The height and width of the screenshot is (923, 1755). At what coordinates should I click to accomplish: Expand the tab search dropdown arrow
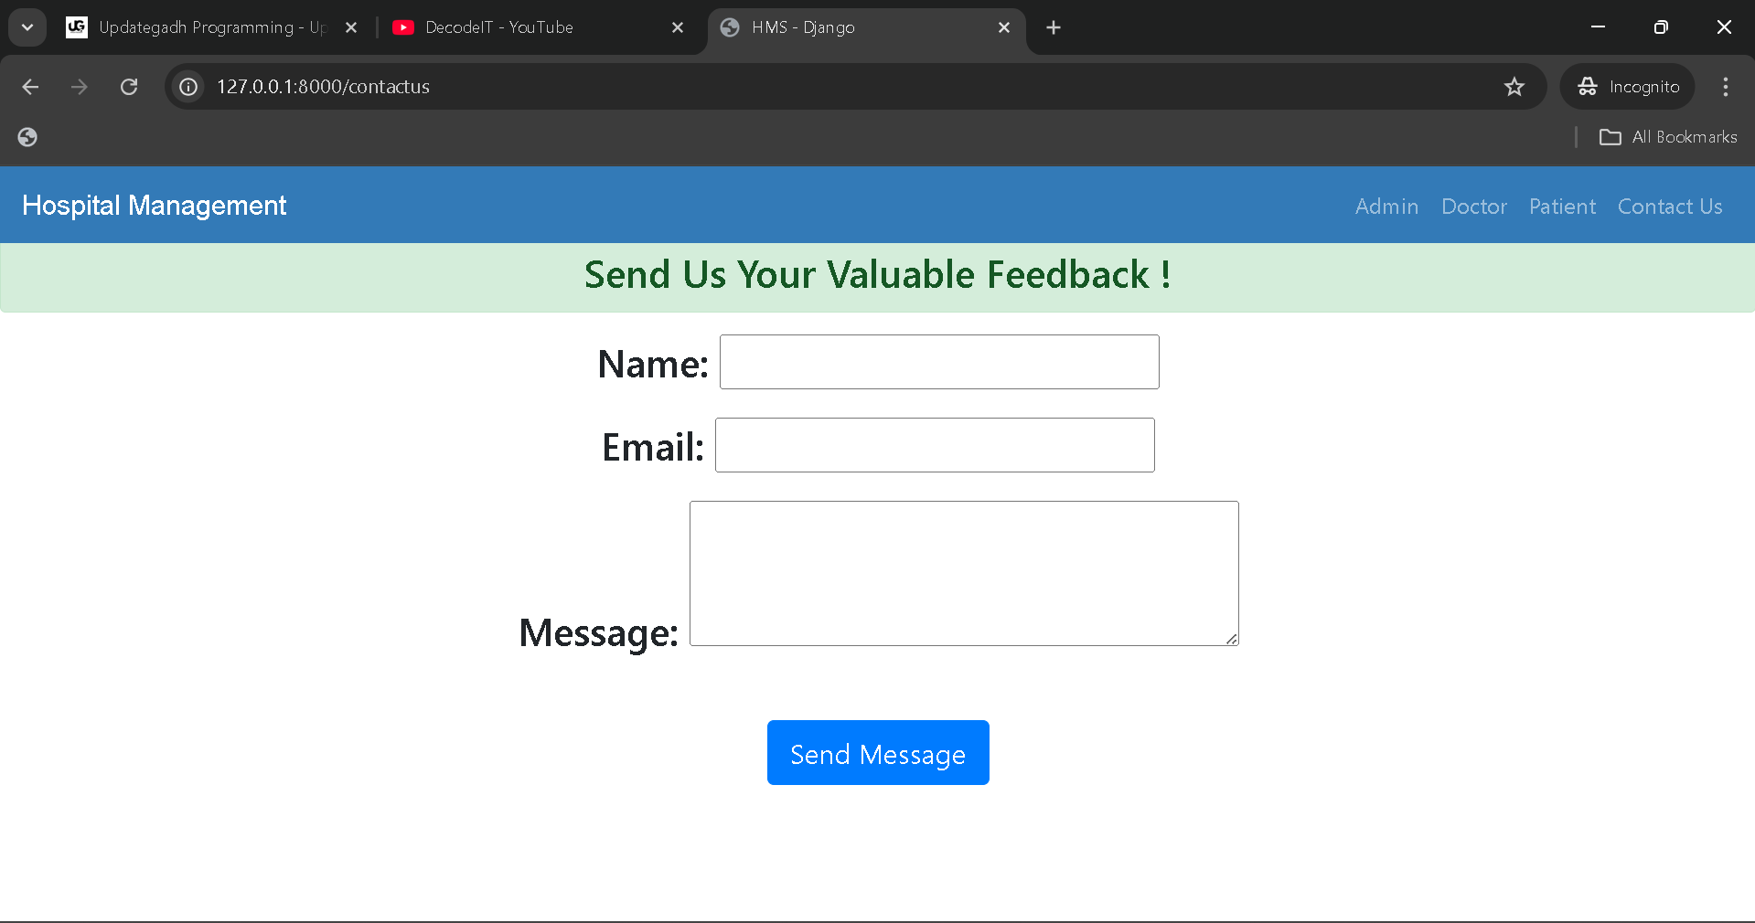[27, 27]
